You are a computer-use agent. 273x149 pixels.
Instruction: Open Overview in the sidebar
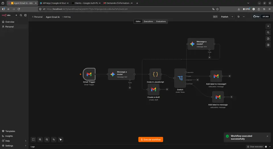pyautogui.click(x=14, y=22)
